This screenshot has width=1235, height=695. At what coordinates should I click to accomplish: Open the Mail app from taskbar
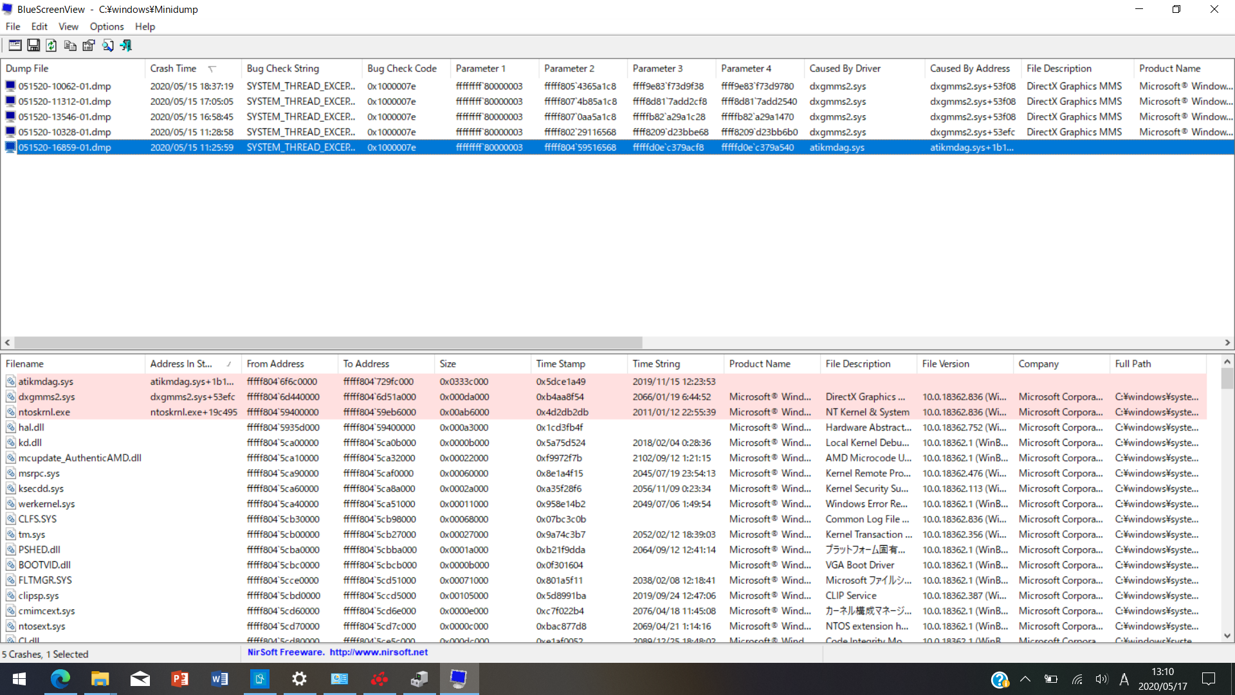(140, 679)
